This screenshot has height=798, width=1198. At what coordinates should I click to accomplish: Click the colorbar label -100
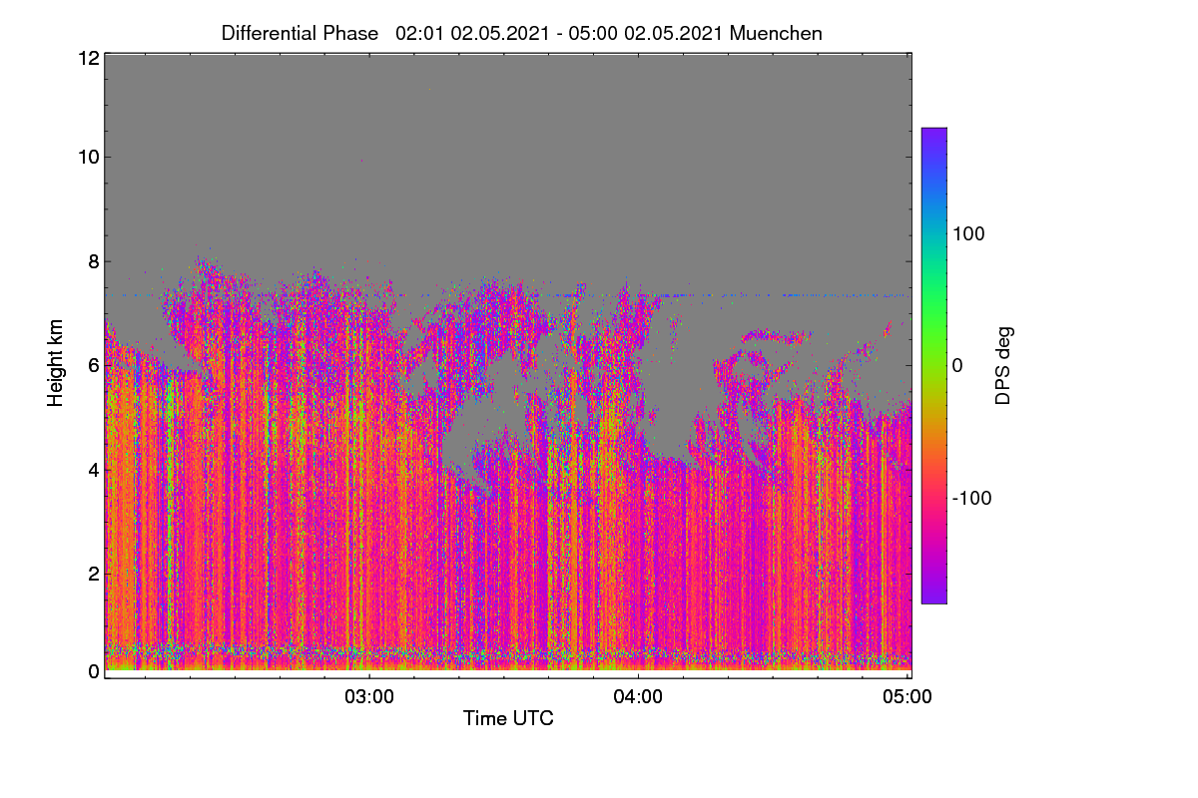pyautogui.click(x=972, y=498)
